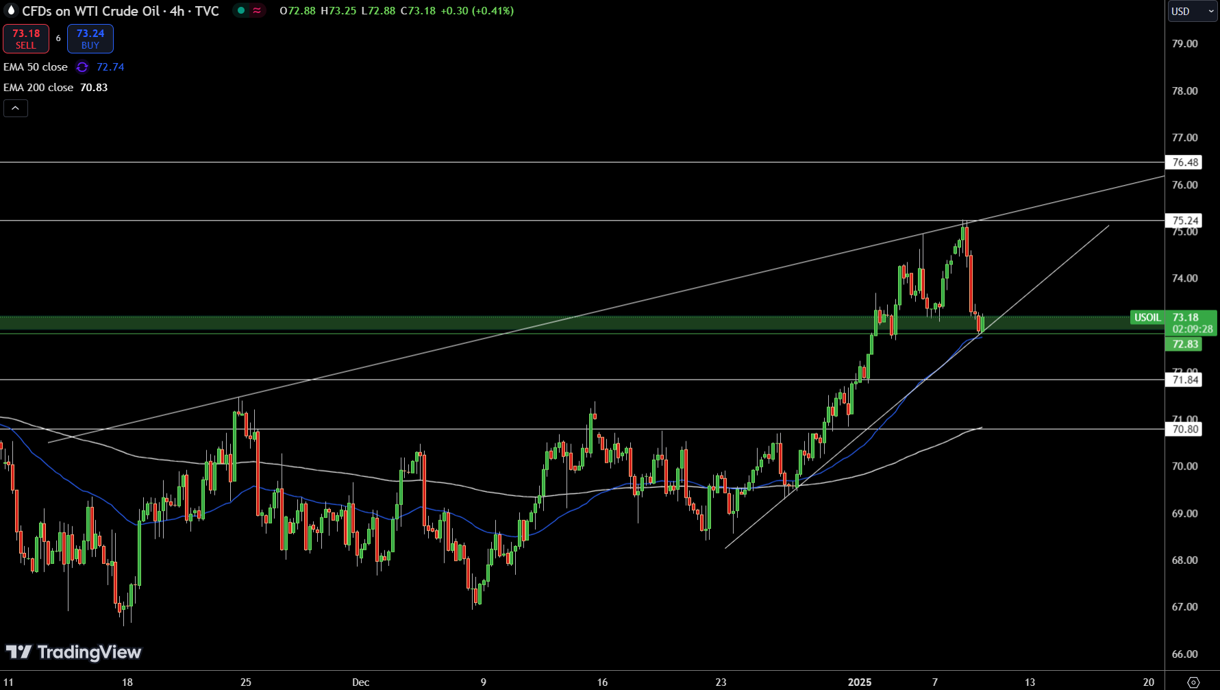1220x690 pixels.
Task: Select the EMA 200 close indicator label
Action: tap(38, 88)
